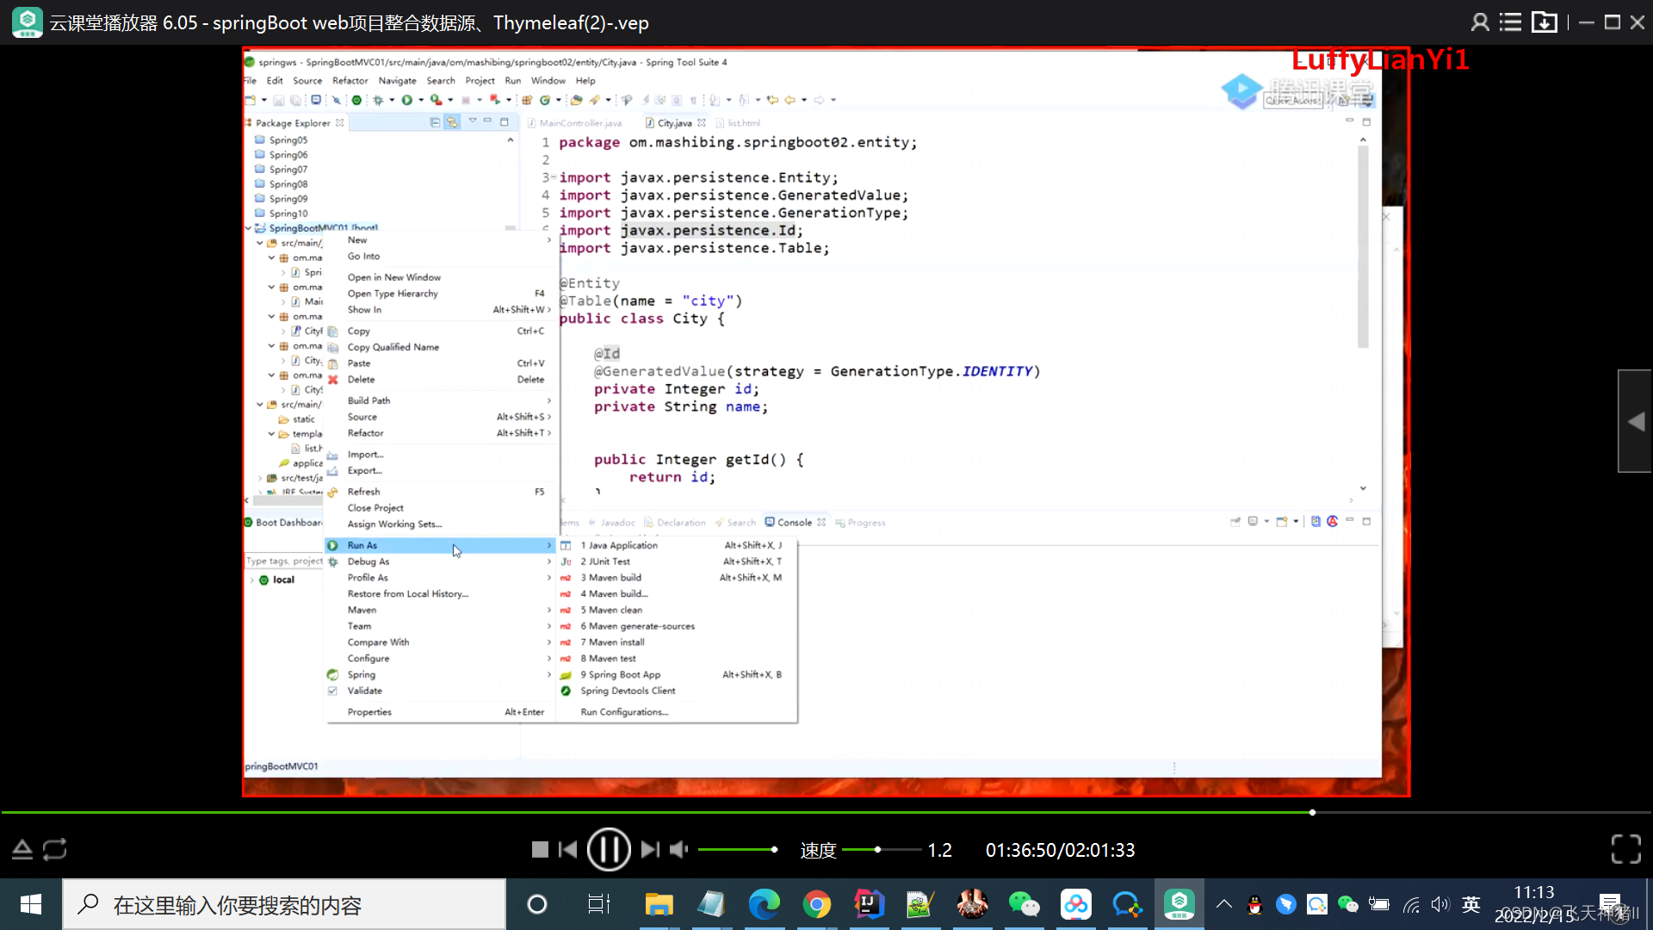
Task: Adjust the playback speed slider
Action: (x=877, y=850)
